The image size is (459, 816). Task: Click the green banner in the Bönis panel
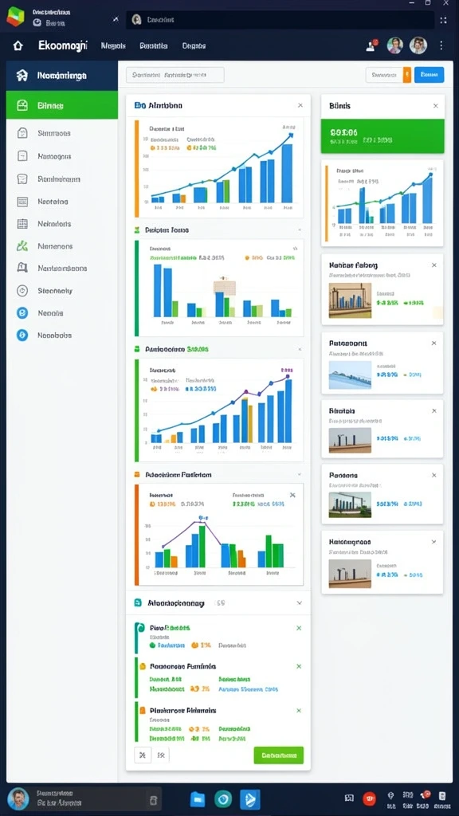pos(382,136)
